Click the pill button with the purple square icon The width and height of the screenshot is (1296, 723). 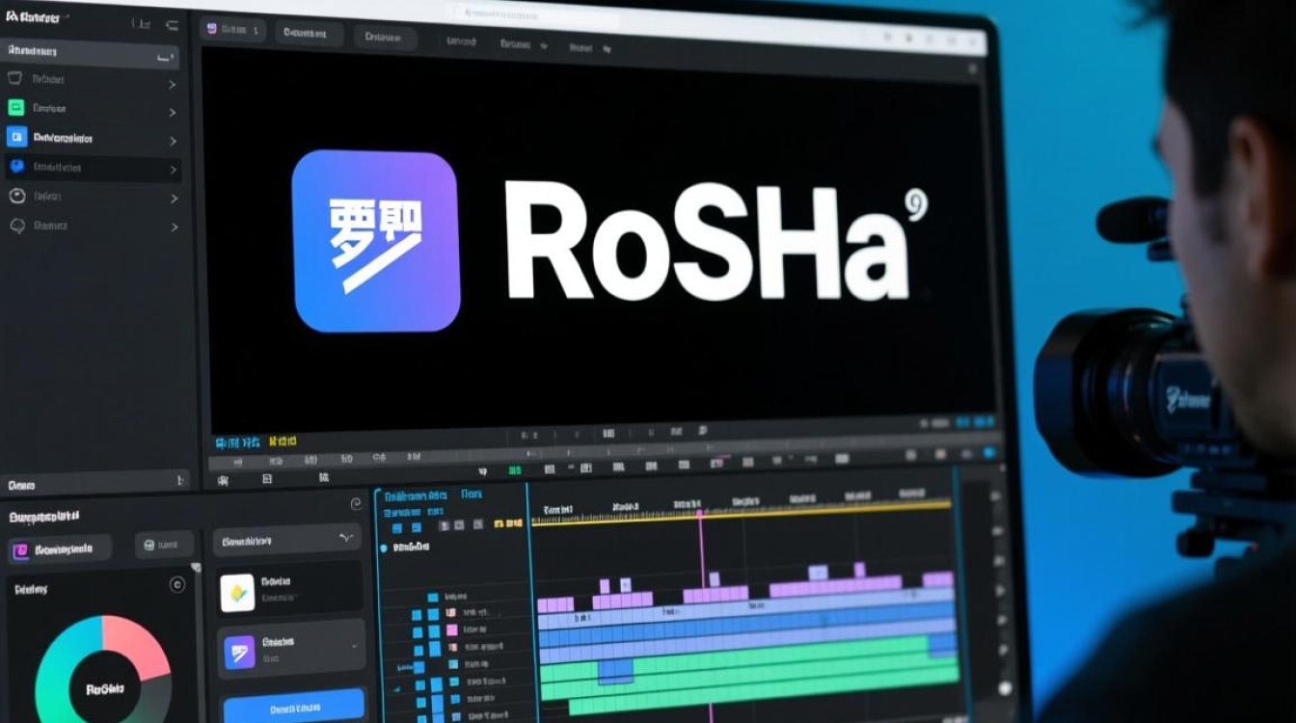60,549
